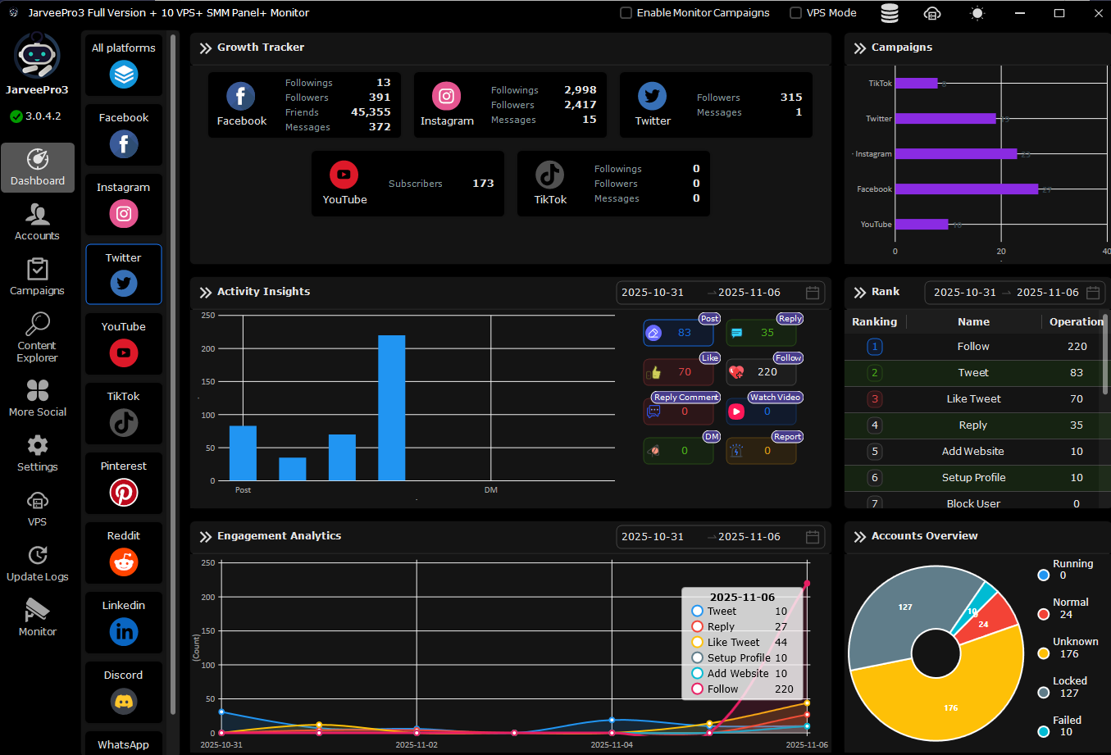Toggle the light/dark theme sun icon

977,13
